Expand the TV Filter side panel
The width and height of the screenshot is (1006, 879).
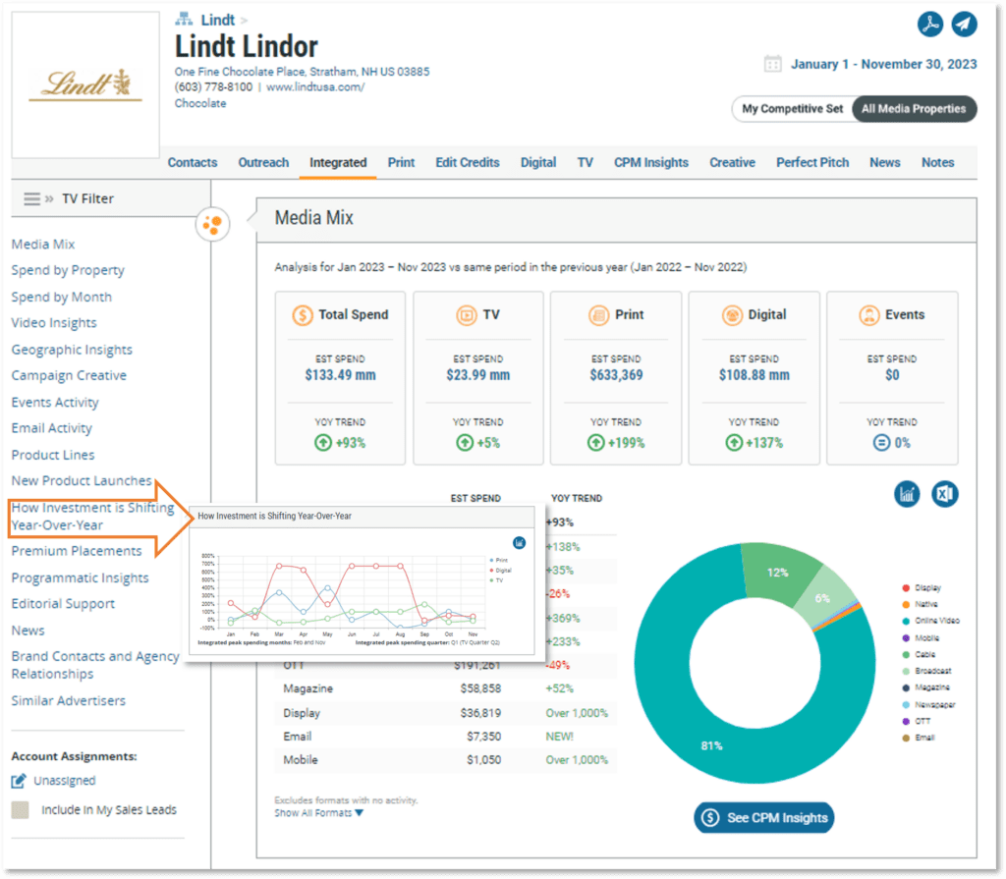coord(49,199)
